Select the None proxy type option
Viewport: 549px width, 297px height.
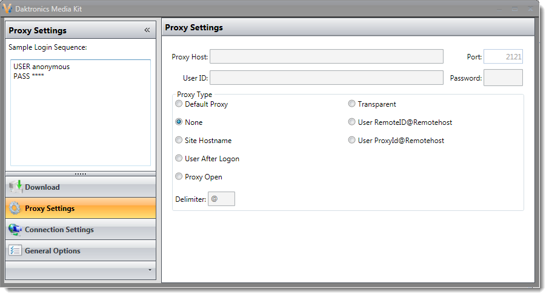click(179, 122)
